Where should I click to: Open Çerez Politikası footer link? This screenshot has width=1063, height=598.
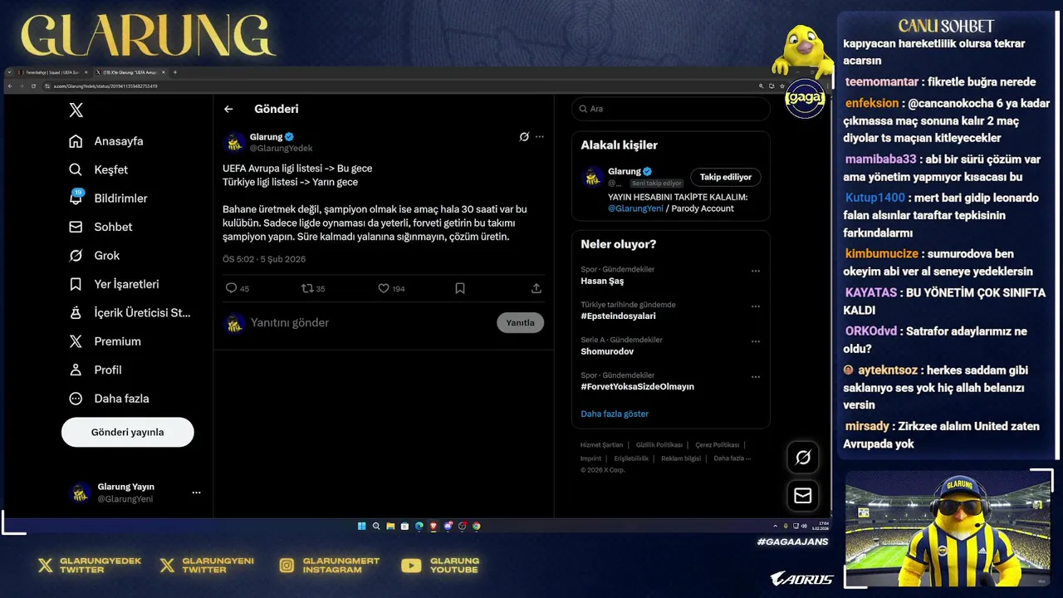click(718, 445)
